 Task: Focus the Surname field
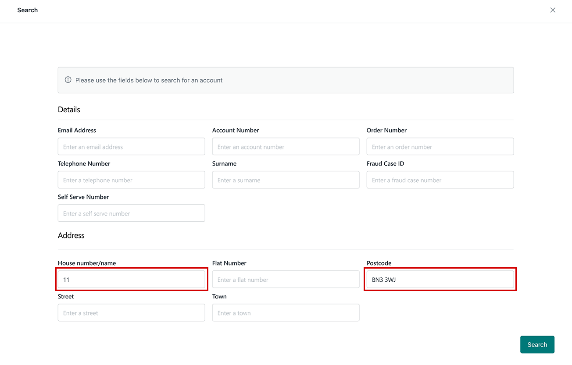click(286, 180)
